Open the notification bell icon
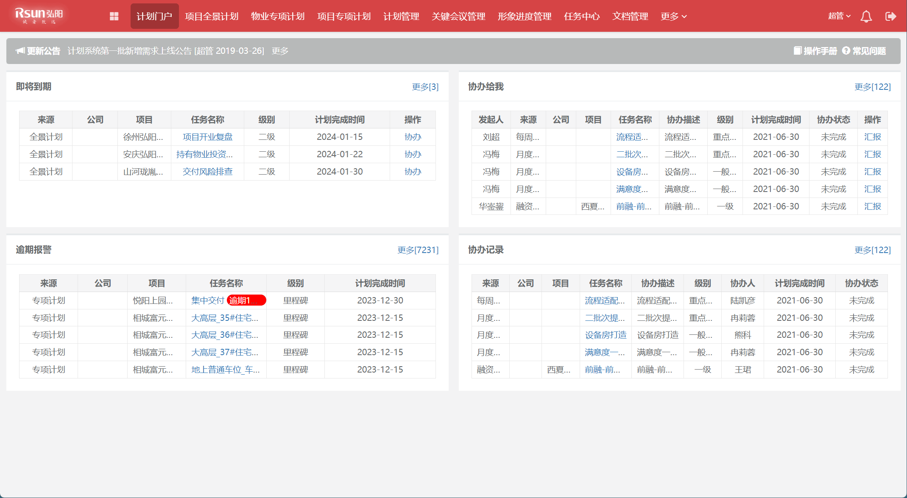907x498 pixels. point(866,16)
